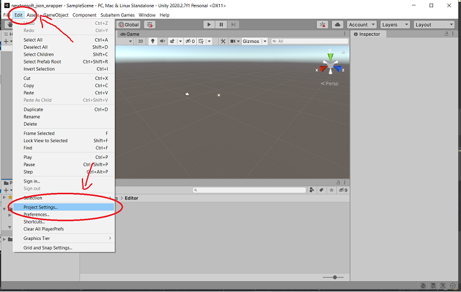Click the cloud services icon
The image size is (461, 292).
pyautogui.click(x=337, y=25)
